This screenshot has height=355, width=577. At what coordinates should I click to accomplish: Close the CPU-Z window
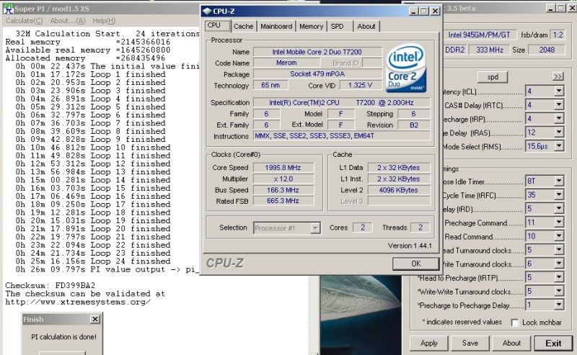[435, 12]
